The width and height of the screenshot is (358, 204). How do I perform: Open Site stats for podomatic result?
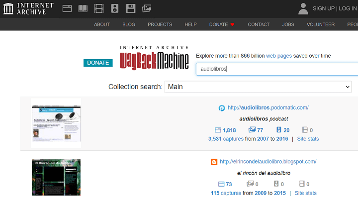308,139
